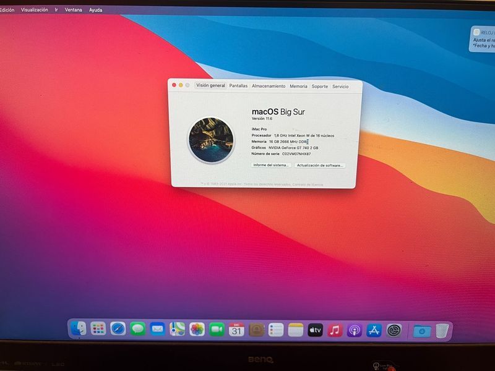The image size is (495, 371).
Task: Click the 'iMac Pro' model text
Action: [259, 129]
